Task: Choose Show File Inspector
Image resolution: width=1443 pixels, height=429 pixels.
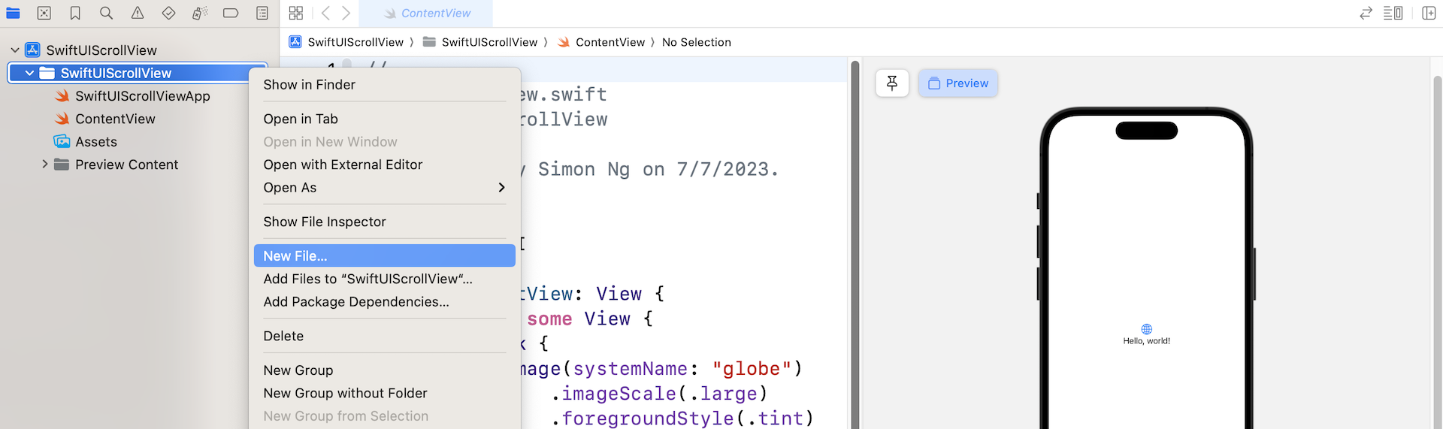Action: (x=384, y=222)
